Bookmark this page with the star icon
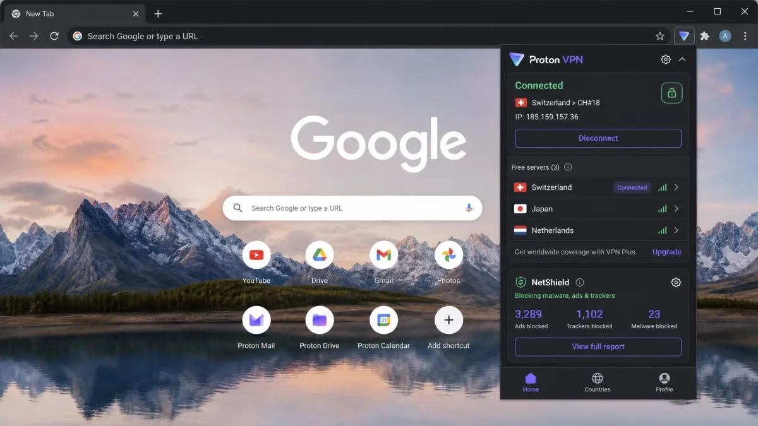The height and width of the screenshot is (426, 758). click(x=660, y=36)
